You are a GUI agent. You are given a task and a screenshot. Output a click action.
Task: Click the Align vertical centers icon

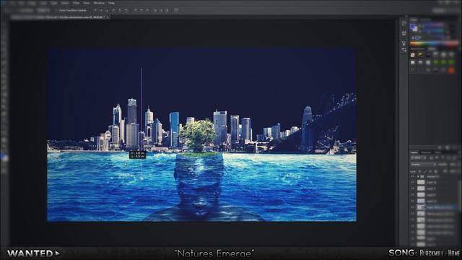point(101,10)
